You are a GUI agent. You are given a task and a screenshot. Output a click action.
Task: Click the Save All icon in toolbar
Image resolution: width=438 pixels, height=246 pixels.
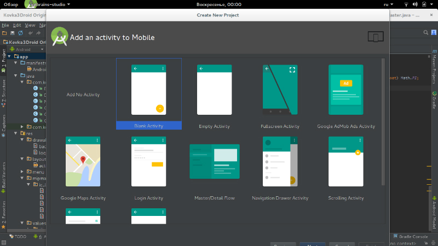click(12, 33)
